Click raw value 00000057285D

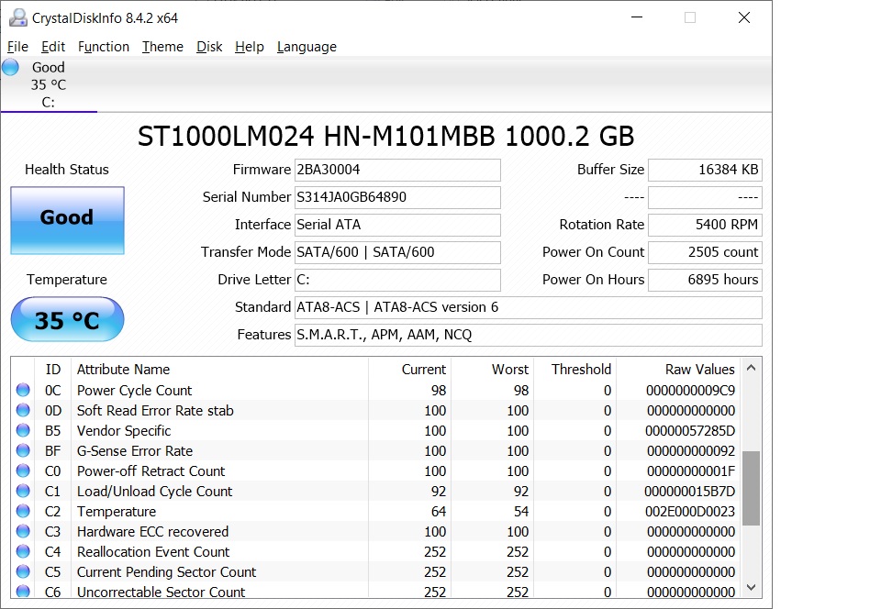(690, 430)
